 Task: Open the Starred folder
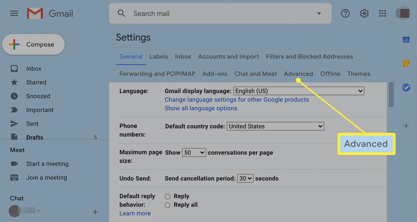tap(36, 82)
